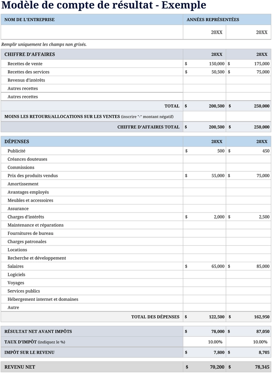Click the Fournitures de bureau label

tap(30, 233)
